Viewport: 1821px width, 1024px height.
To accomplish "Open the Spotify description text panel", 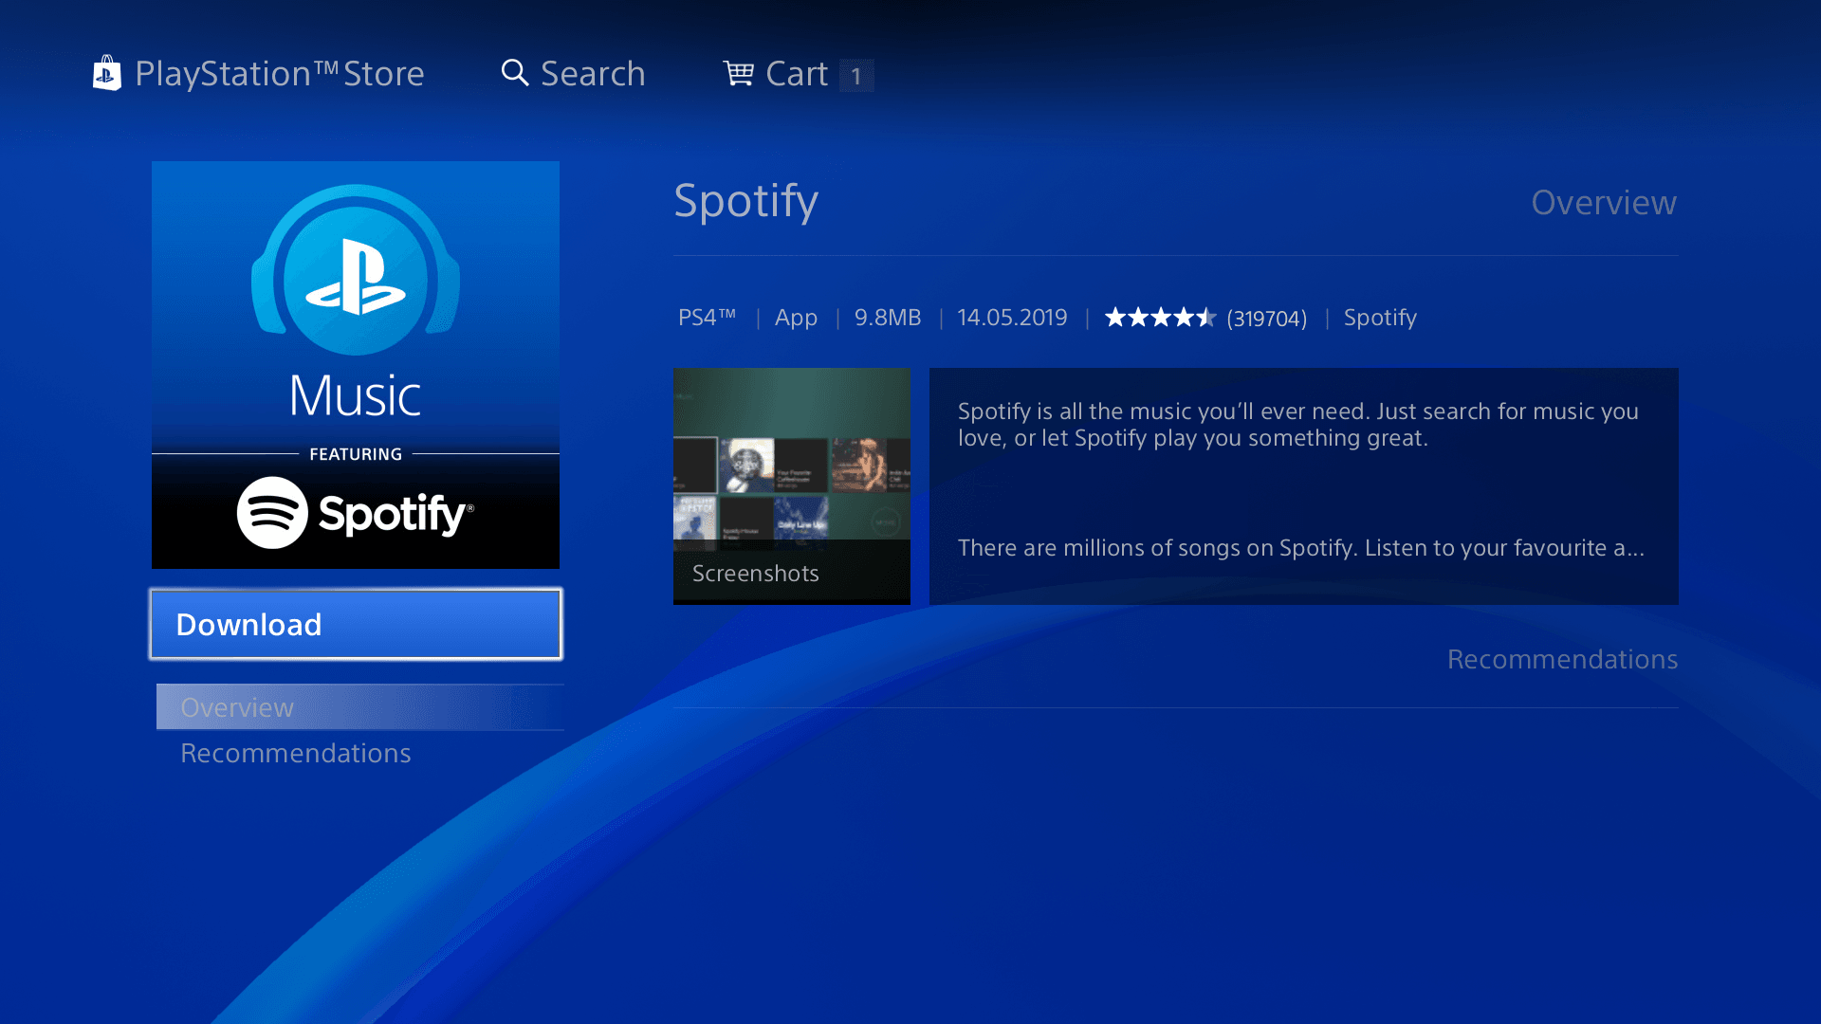I will pyautogui.click(x=1304, y=486).
